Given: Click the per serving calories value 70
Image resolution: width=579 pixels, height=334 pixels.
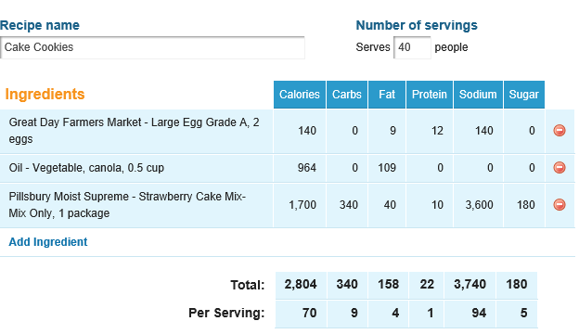Looking at the screenshot, I should [301, 314].
